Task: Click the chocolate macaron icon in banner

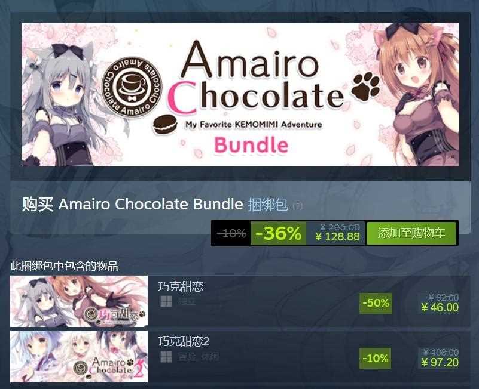Action: [165, 124]
